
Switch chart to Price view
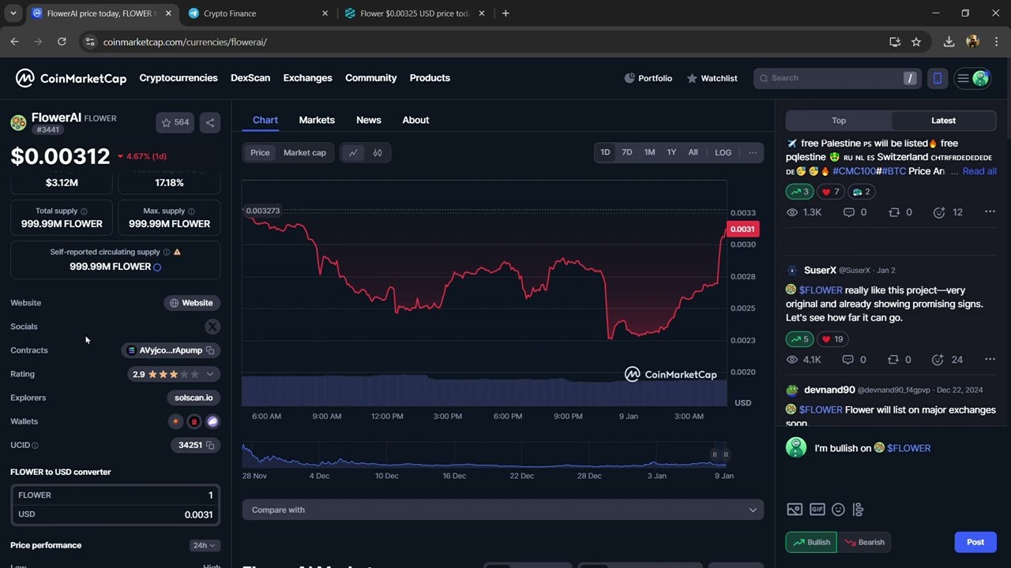click(x=260, y=153)
